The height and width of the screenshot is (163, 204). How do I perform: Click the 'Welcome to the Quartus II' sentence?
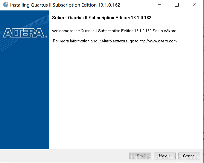pos(115,31)
